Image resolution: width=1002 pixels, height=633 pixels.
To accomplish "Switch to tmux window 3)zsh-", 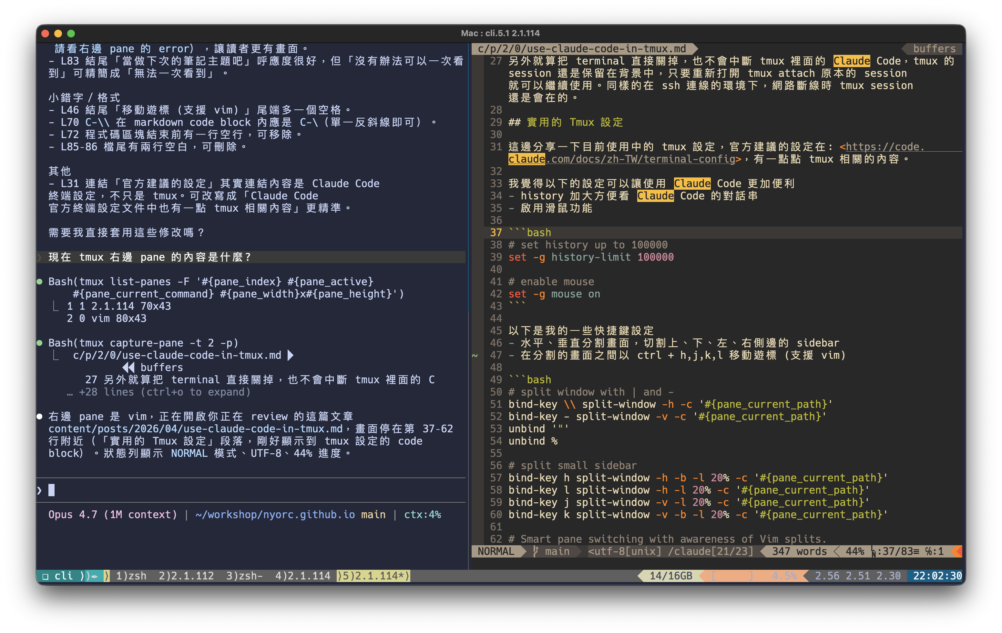I will pos(244,576).
